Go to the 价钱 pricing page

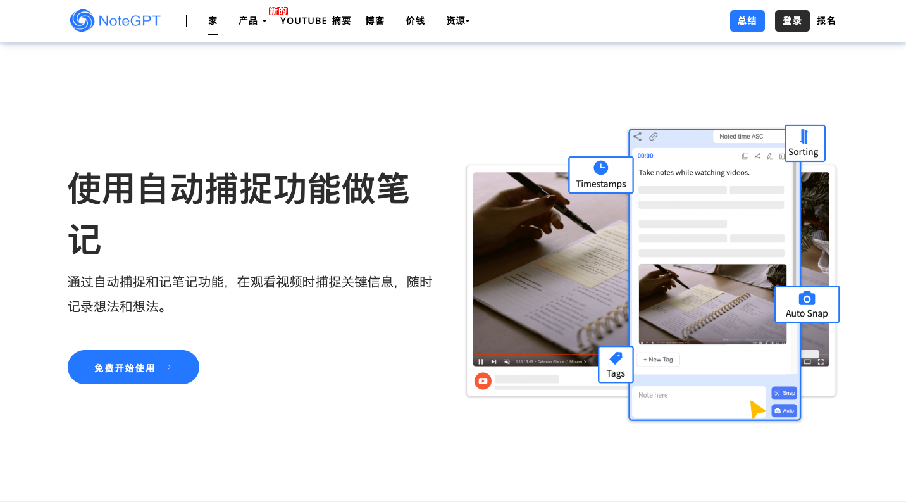[415, 21]
